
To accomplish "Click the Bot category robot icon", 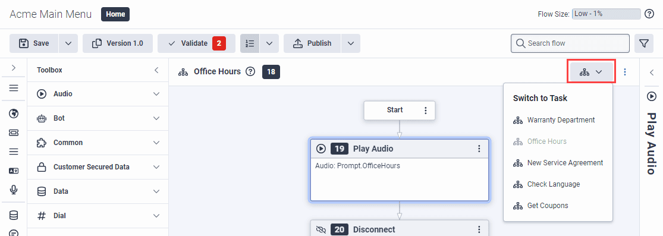I will point(42,118).
